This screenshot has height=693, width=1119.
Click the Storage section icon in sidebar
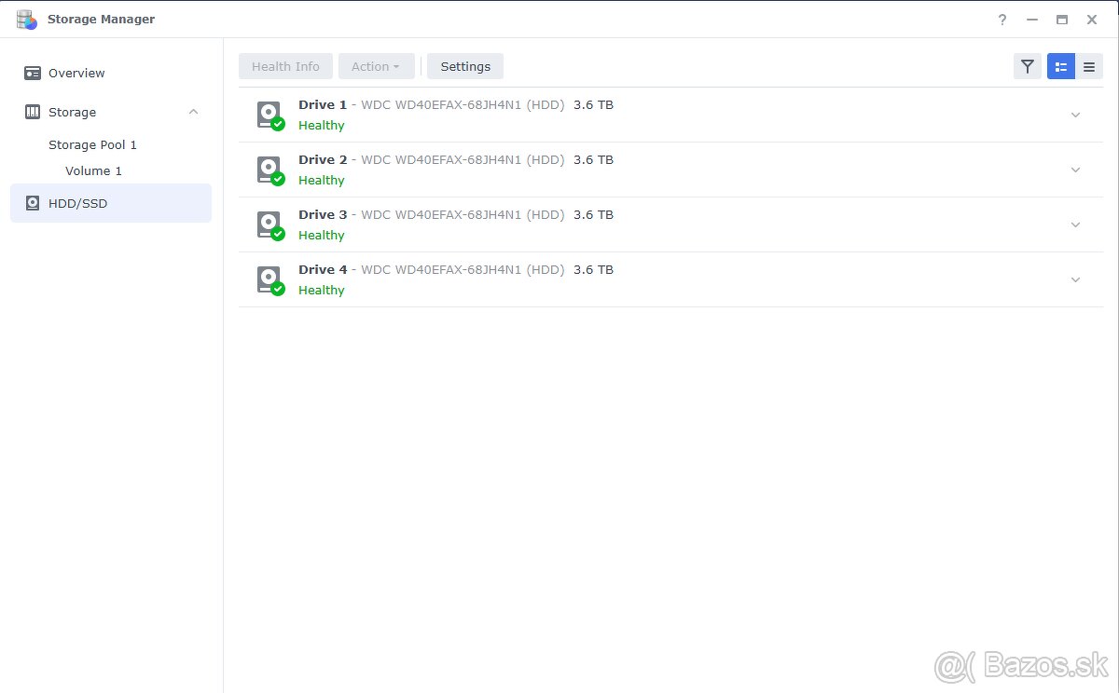click(31, 112)
